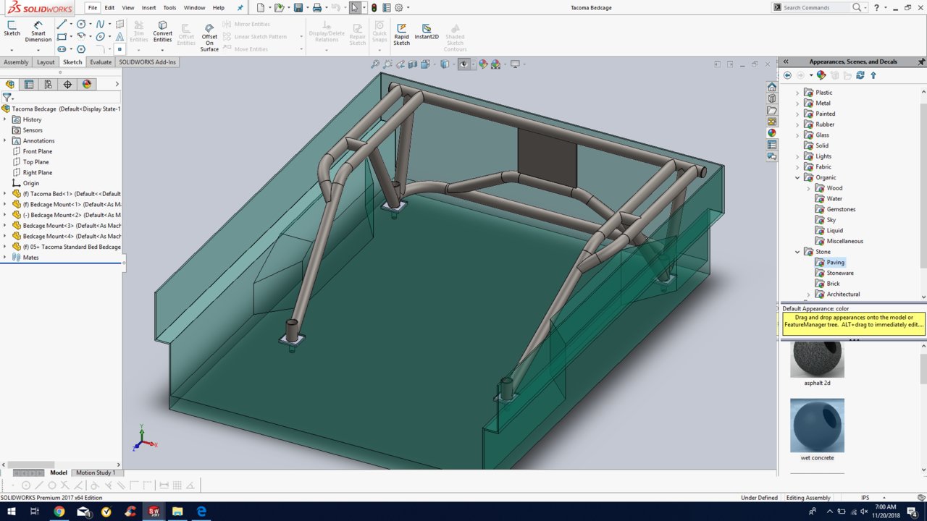Expand the Mates tree node
927x521 pixels.
(x=5, y=258)
